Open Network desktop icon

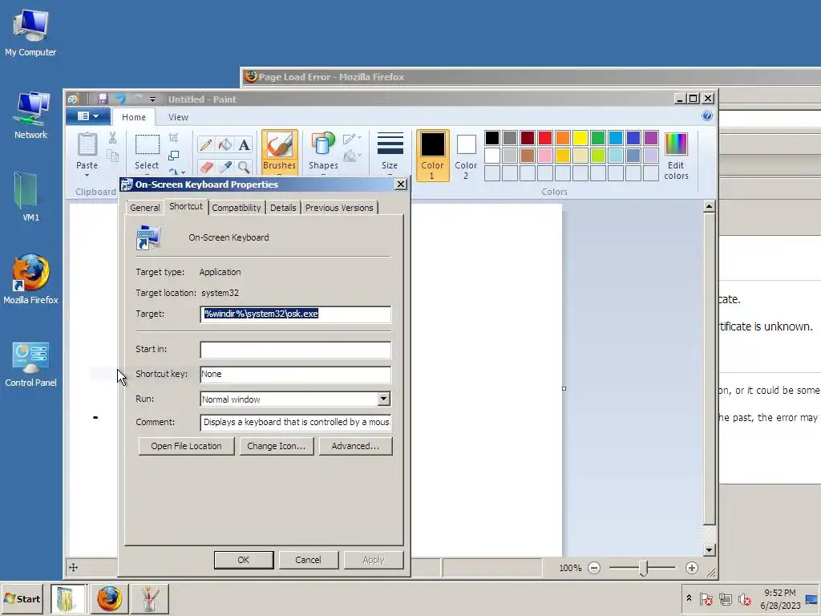click(30, 115)
